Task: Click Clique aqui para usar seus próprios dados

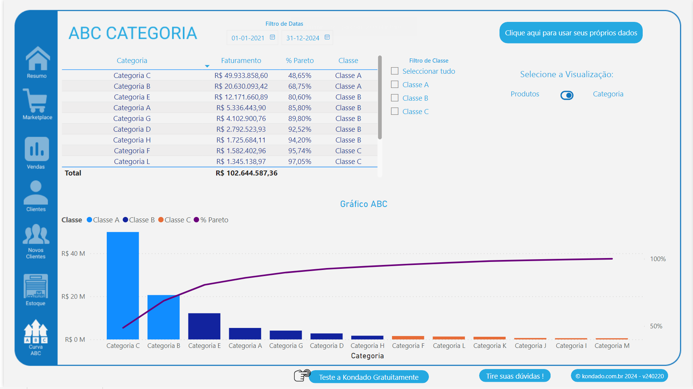Action: pos(571,33)
